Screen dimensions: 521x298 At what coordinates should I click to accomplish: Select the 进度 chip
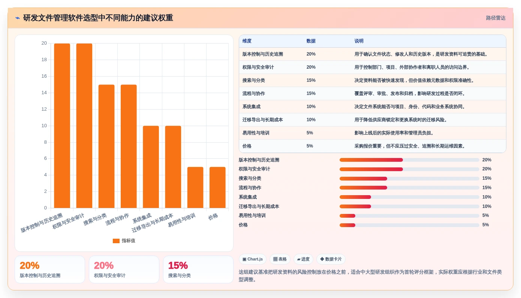303,259
